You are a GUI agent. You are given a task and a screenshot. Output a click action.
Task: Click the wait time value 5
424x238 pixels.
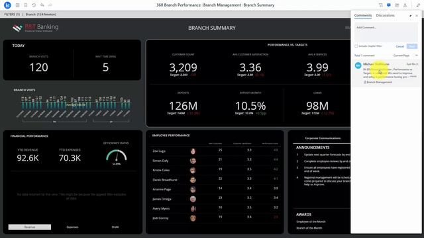[105, 67]
